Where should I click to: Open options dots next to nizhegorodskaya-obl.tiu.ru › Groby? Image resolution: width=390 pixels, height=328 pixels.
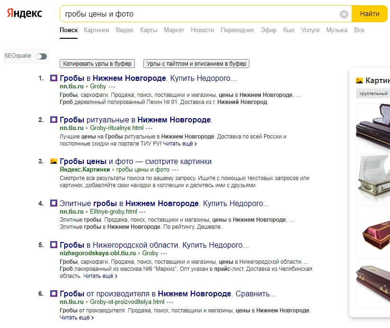pos(164,253)
